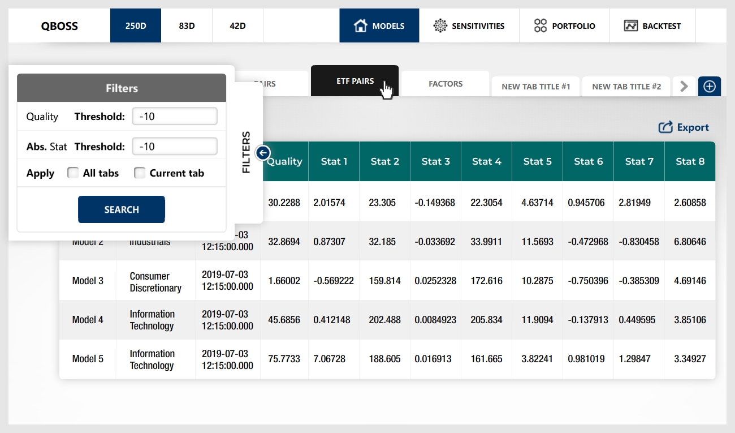
Task: Select the Model 4 row label
Action: (x=88, y=320)
